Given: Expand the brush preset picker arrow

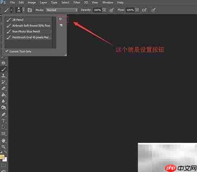Looking at the screenshot, I should pos(24,10).
